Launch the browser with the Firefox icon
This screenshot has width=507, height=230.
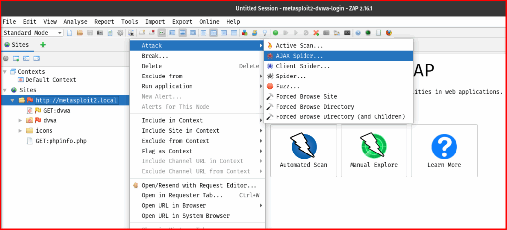389,33
